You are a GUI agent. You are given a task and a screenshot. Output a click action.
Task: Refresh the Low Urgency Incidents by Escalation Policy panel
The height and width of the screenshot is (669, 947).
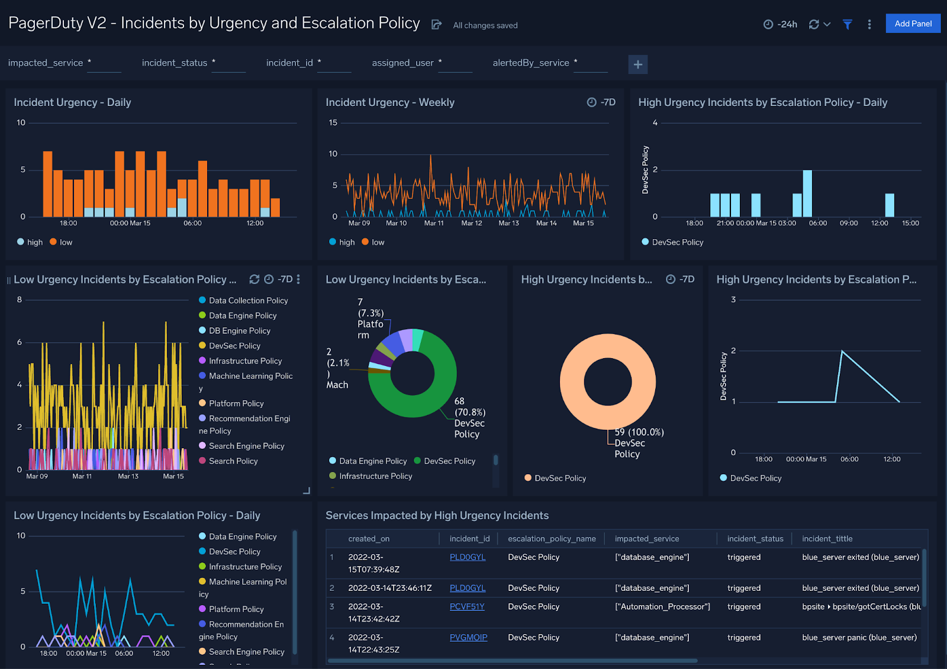255,279
